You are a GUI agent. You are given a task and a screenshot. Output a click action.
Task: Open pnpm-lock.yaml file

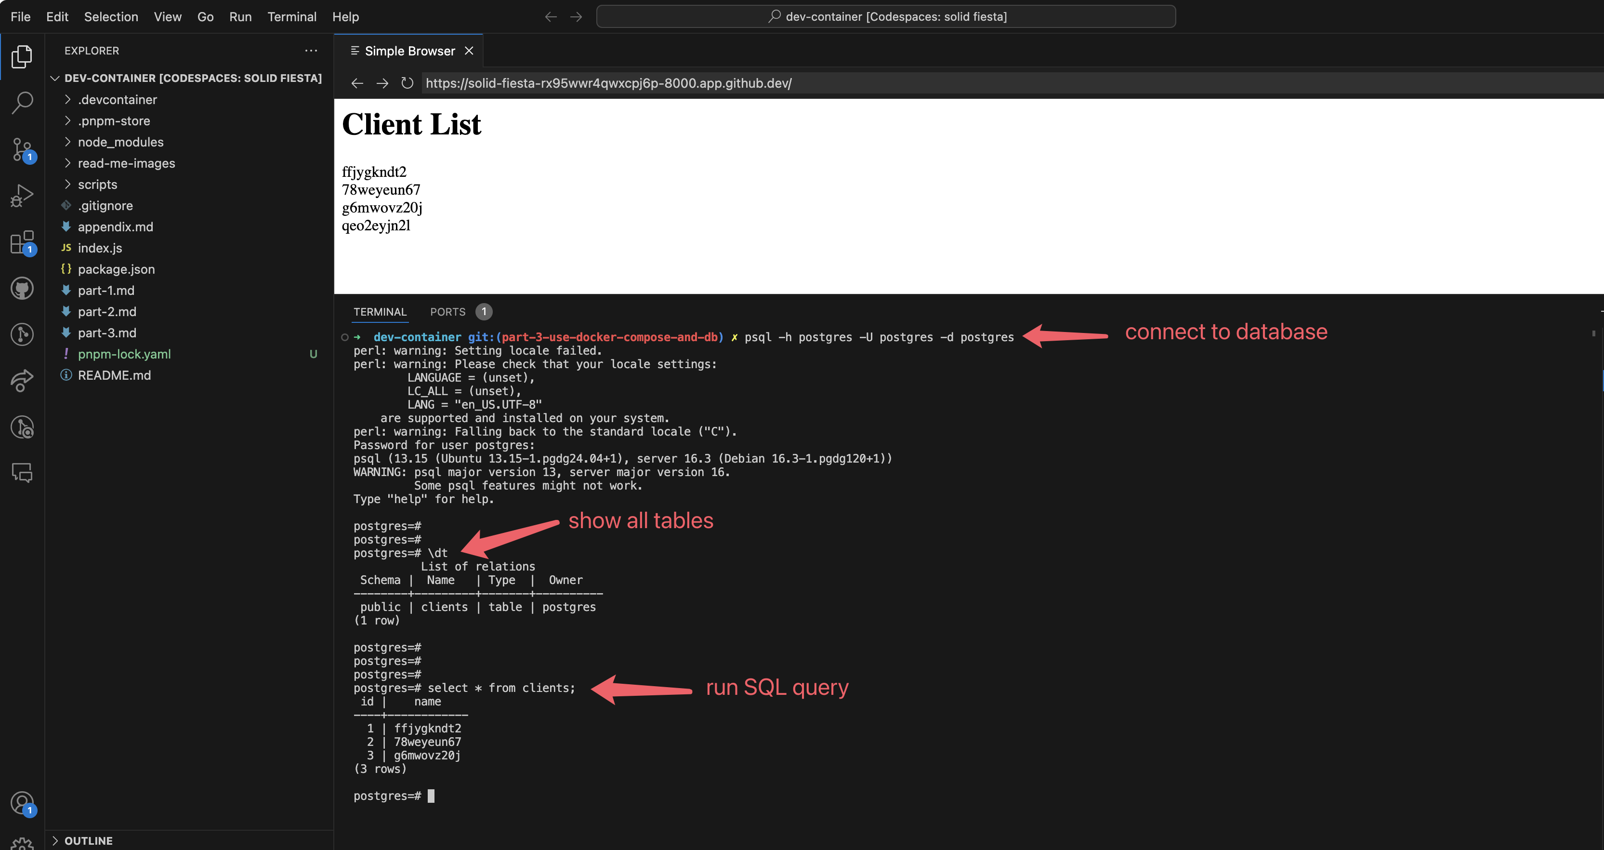click(125, 354)
